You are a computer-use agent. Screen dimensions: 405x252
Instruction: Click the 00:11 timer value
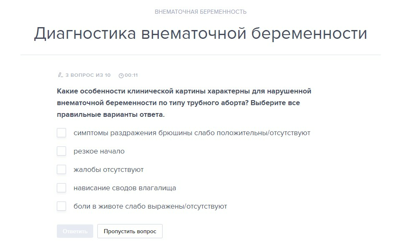point(131,76)
